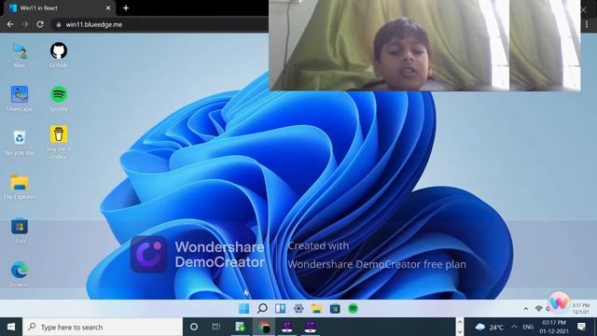The height and width of the screenshot is (336, 597).
Task: Click the green app icon in host taskbar
Action: [x=241, y=327]
